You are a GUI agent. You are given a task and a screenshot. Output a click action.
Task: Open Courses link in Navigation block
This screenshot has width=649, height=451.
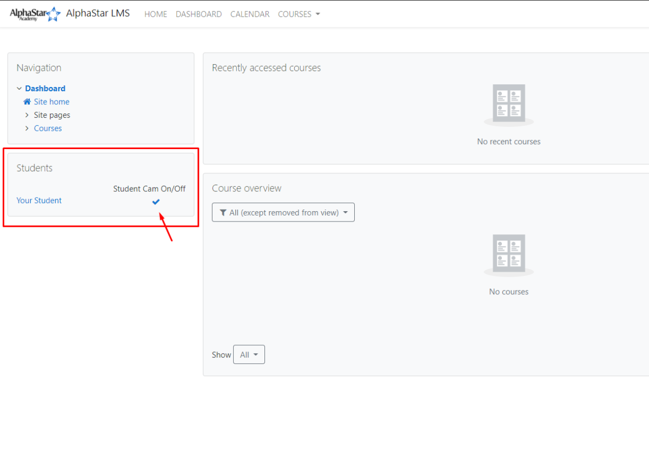pyautogui.click(x=48, y=129)
